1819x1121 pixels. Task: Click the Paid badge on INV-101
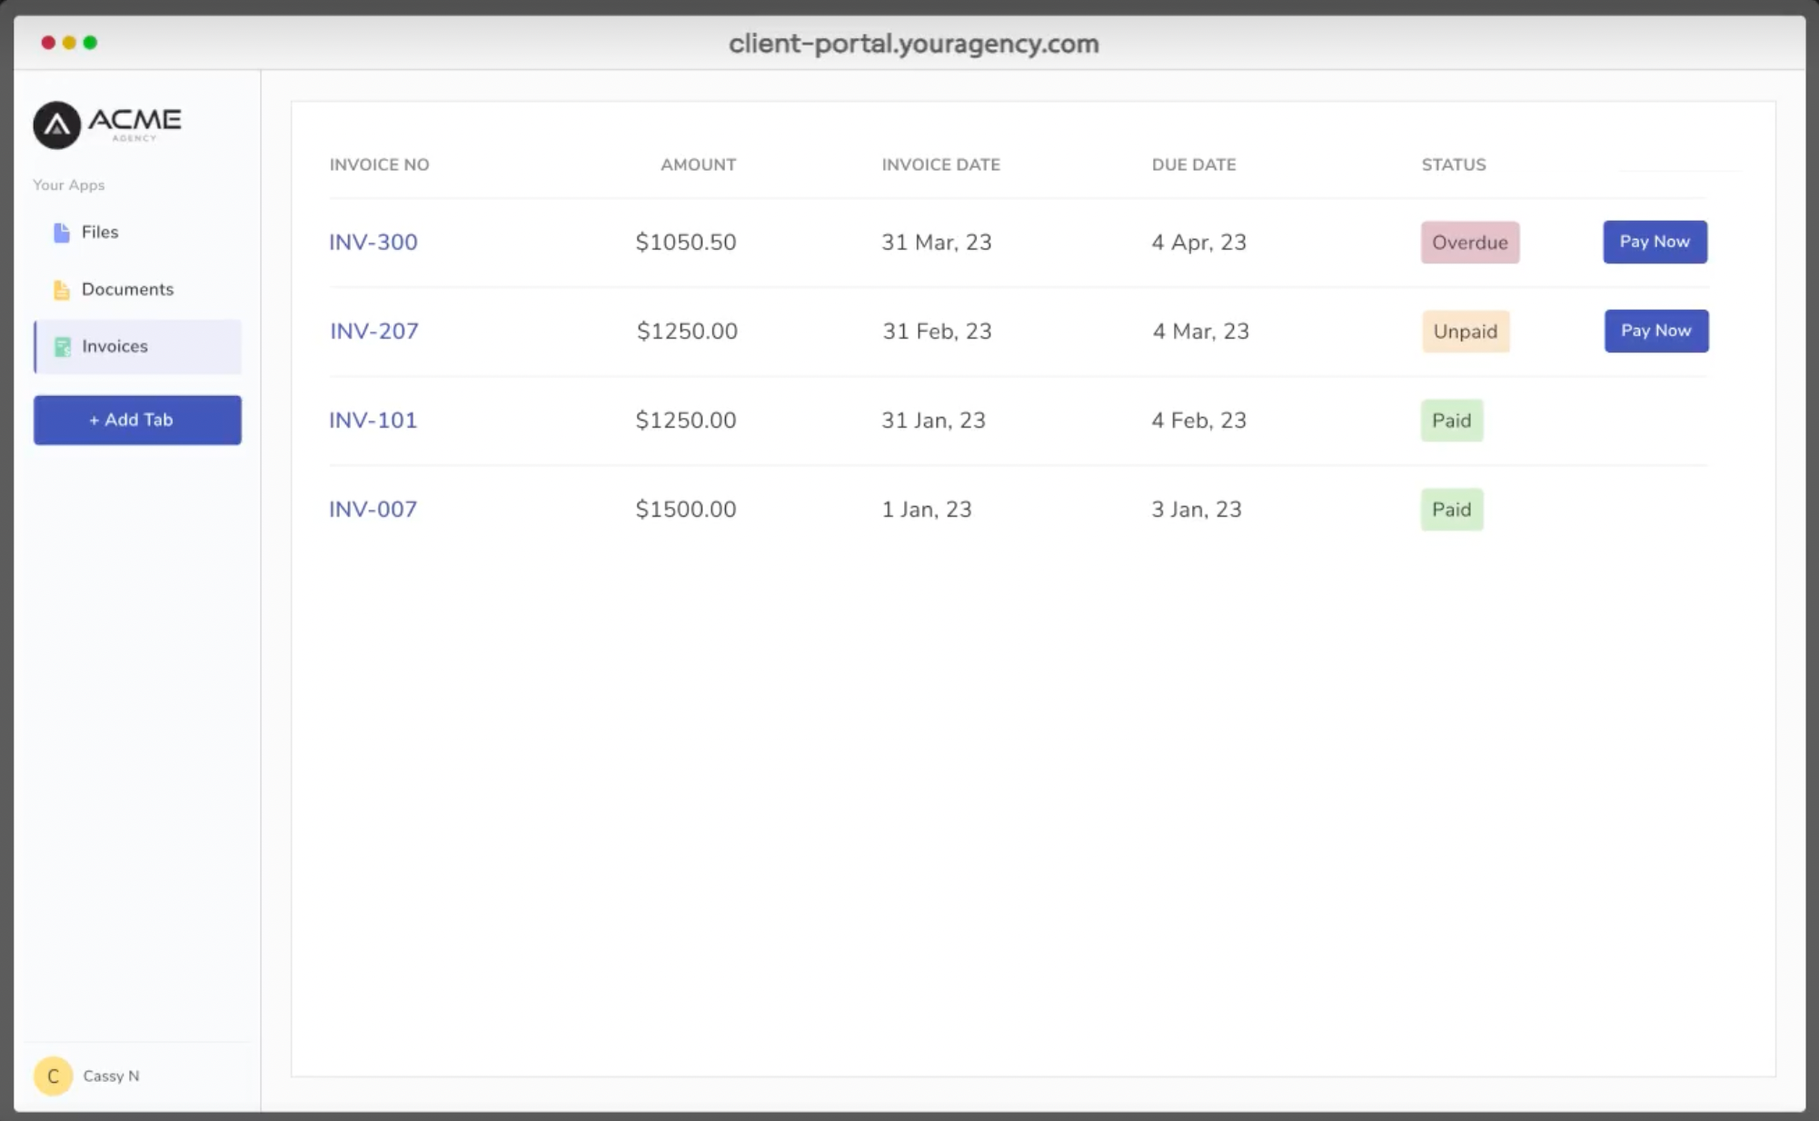tap(1451, 420)
